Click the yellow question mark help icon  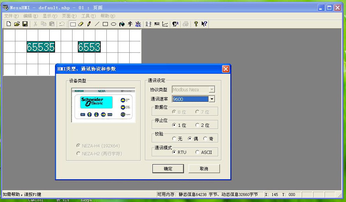click(196, 24)
